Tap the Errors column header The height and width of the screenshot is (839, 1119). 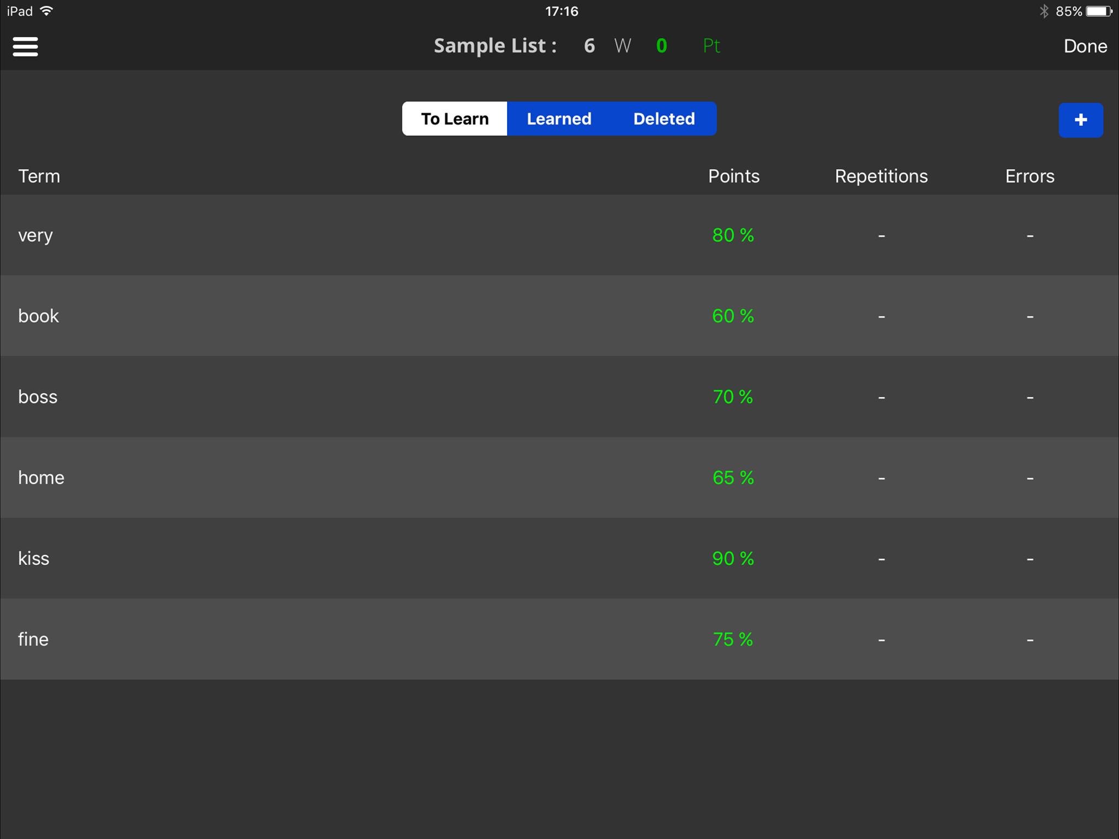pos(1029,176)
